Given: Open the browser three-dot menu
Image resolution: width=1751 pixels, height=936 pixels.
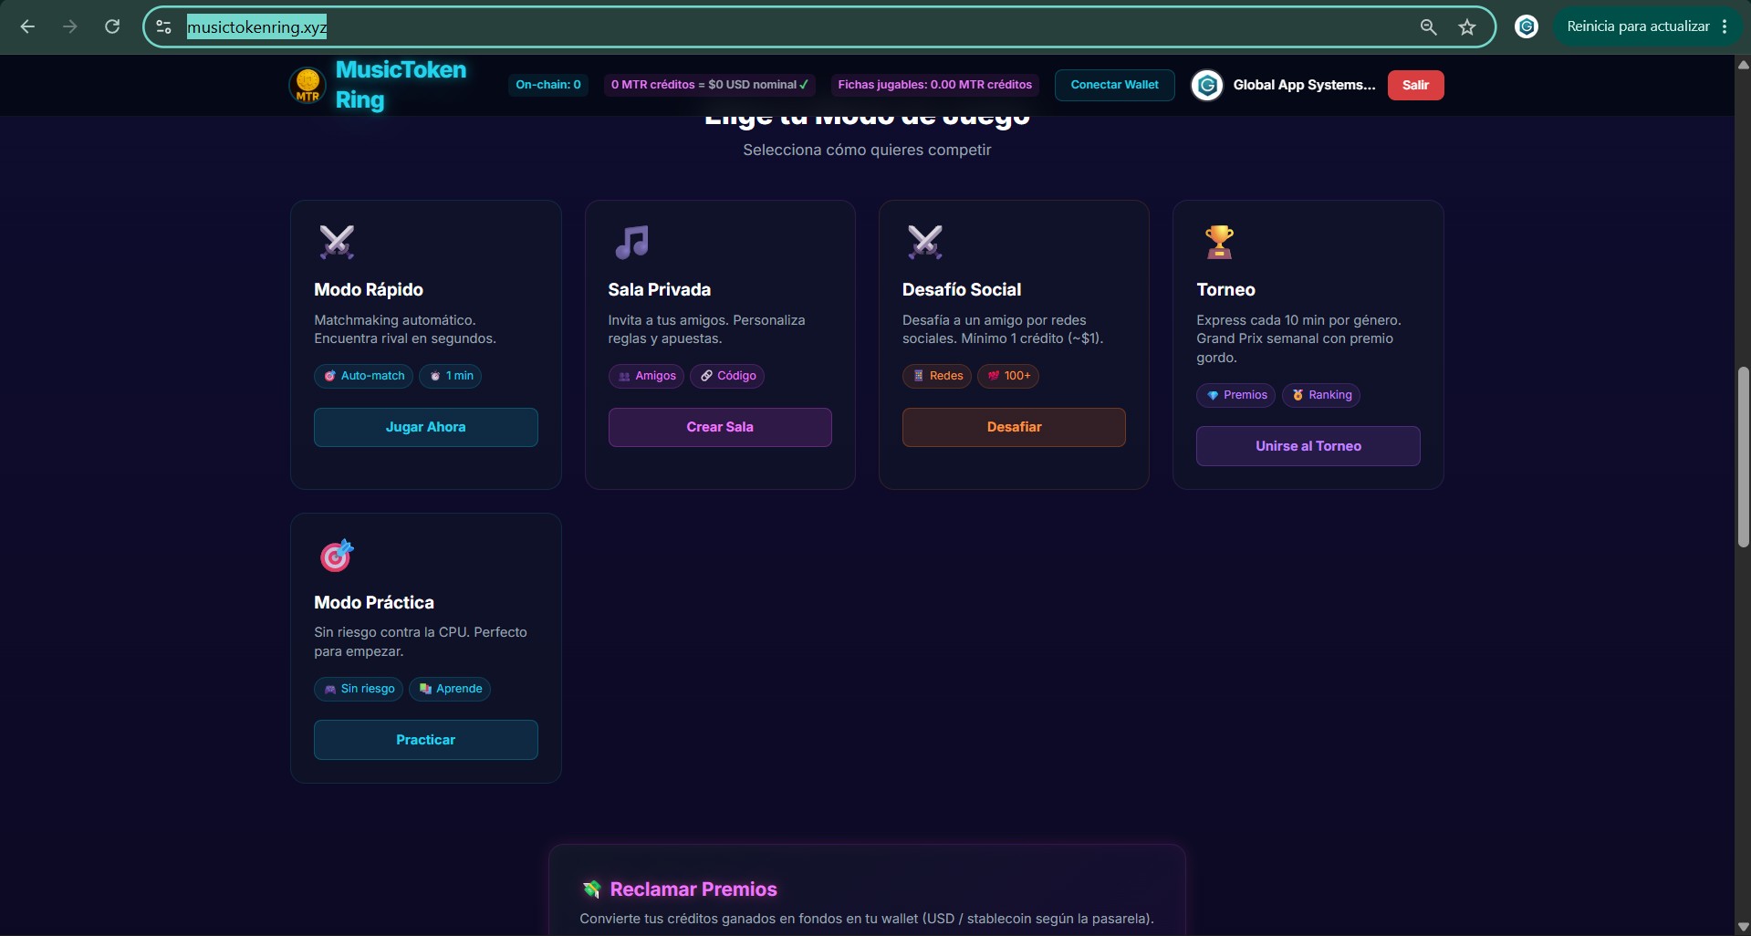Looking at the screenshot, I should [1725, 26].
